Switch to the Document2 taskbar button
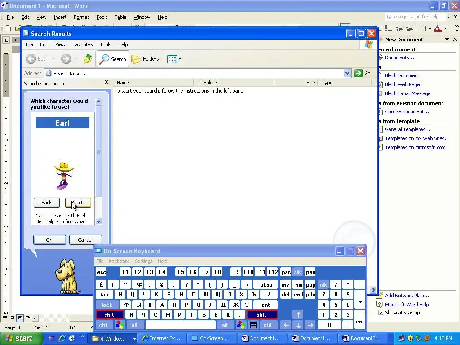Viewport: 460px width, 345px height. (x=362, y=338)
